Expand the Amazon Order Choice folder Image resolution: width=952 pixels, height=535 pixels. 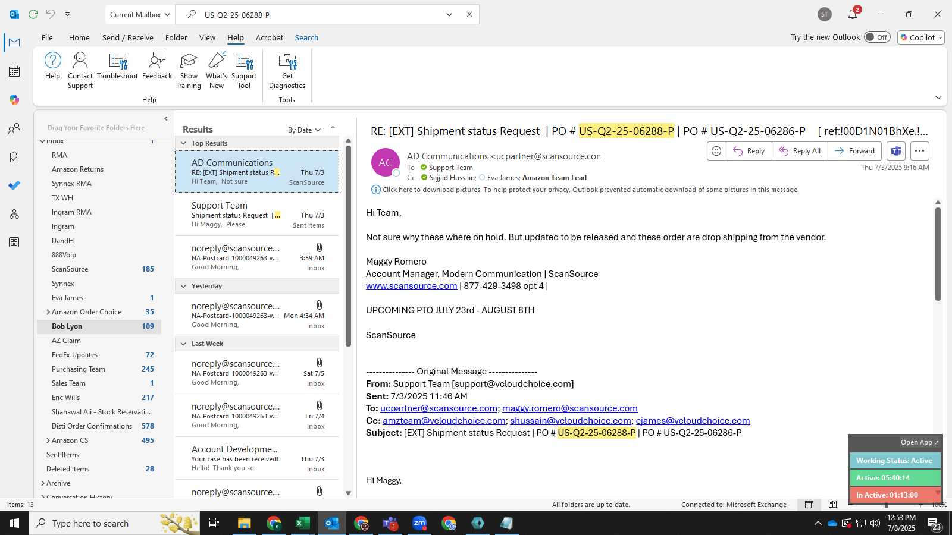(48, 312)
